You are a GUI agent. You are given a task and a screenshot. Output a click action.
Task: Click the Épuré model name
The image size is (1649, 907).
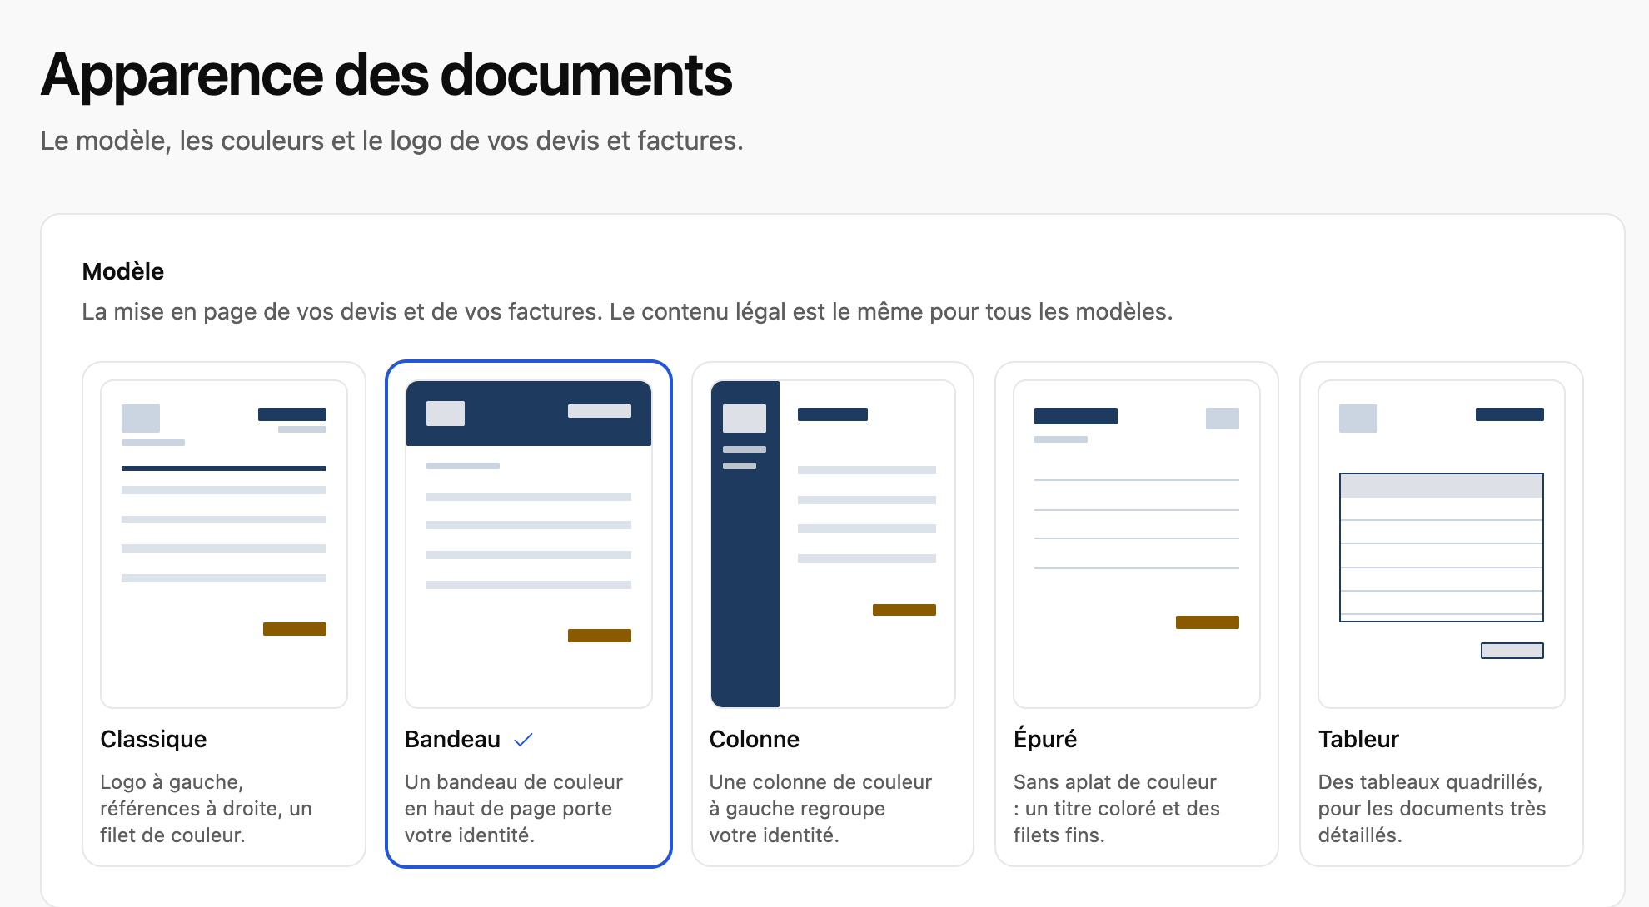[1045, 738]
